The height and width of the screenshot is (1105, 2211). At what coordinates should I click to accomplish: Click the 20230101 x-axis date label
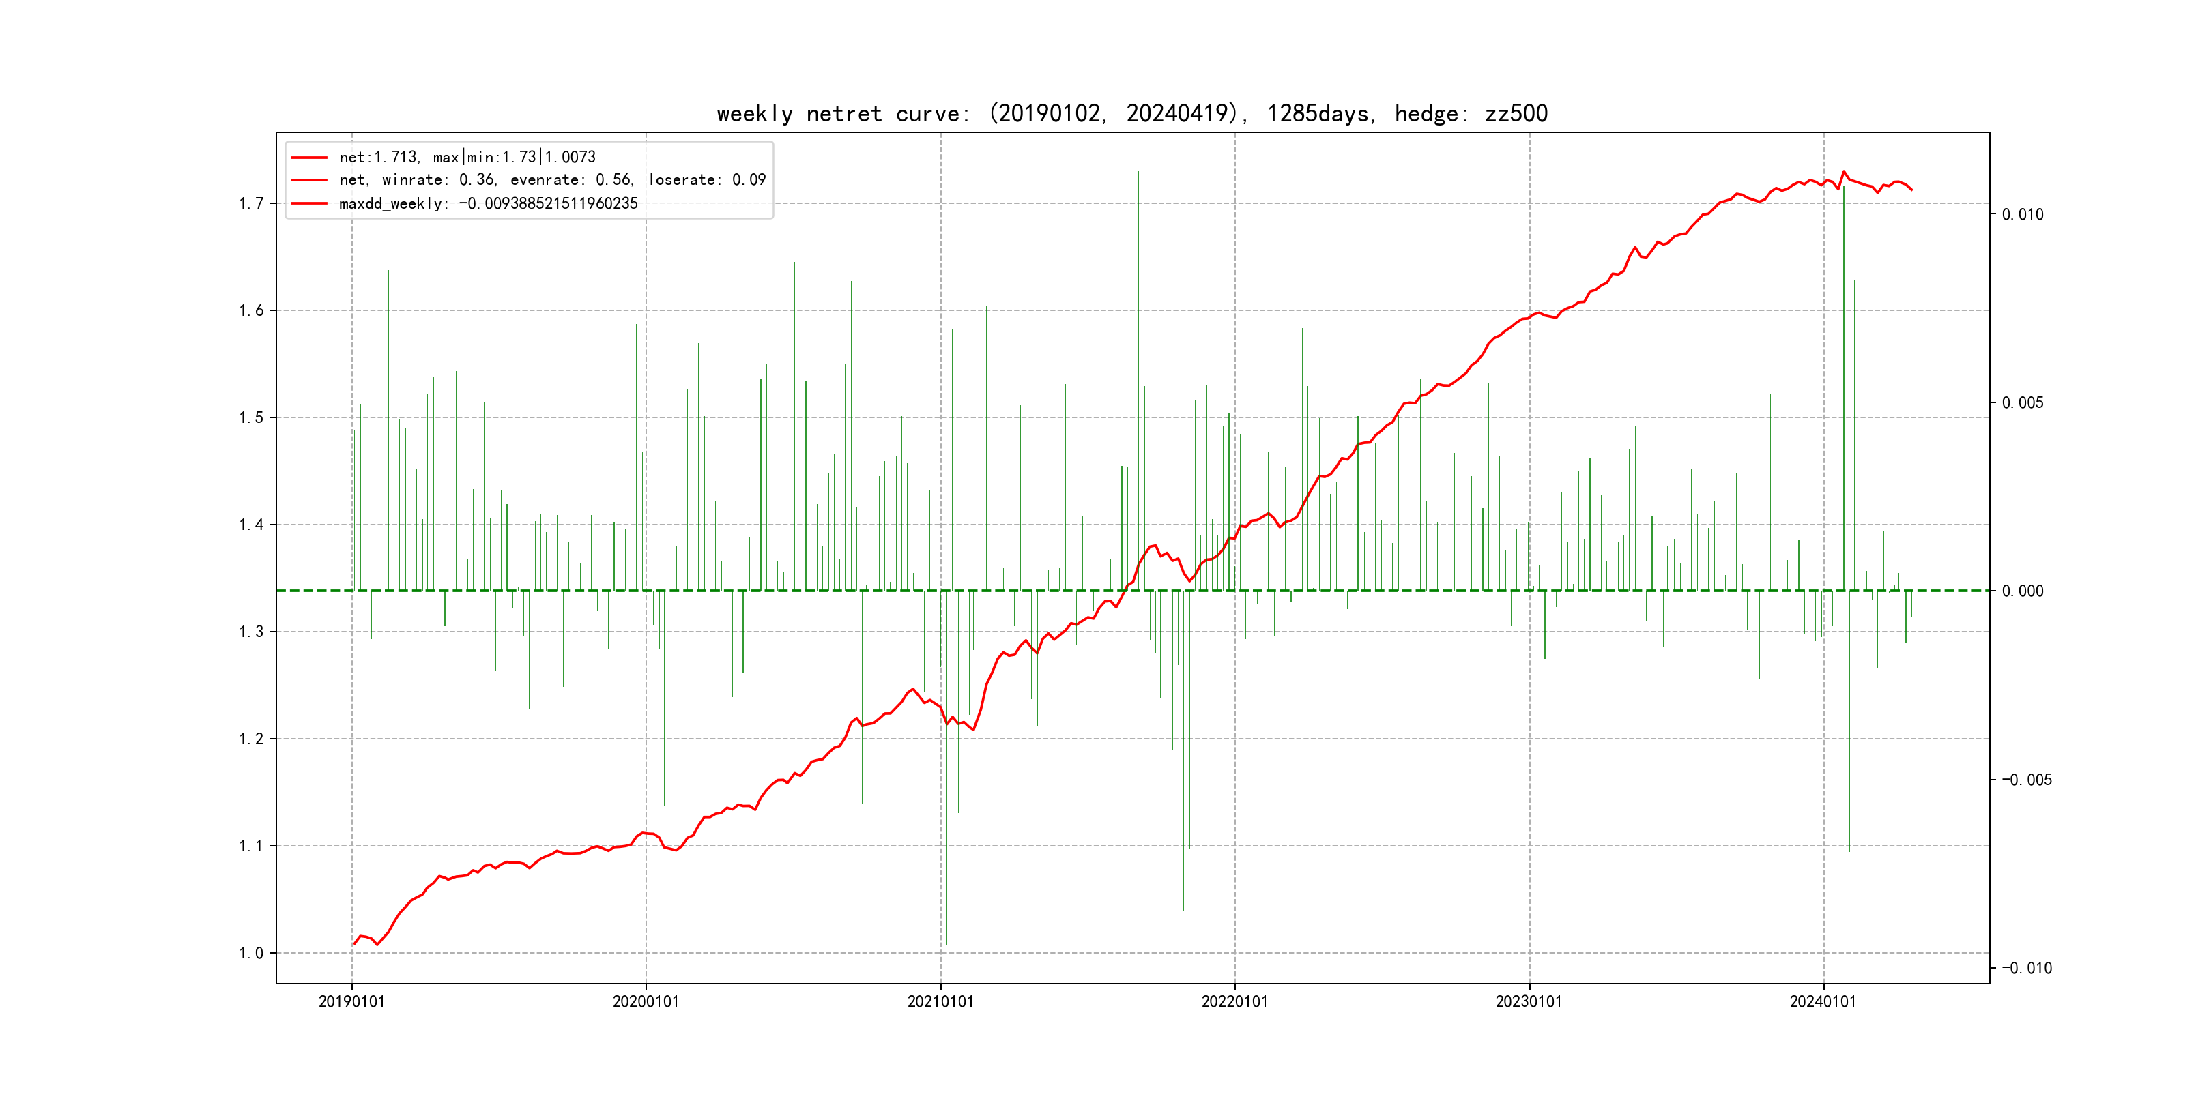click(1529, 1001)
